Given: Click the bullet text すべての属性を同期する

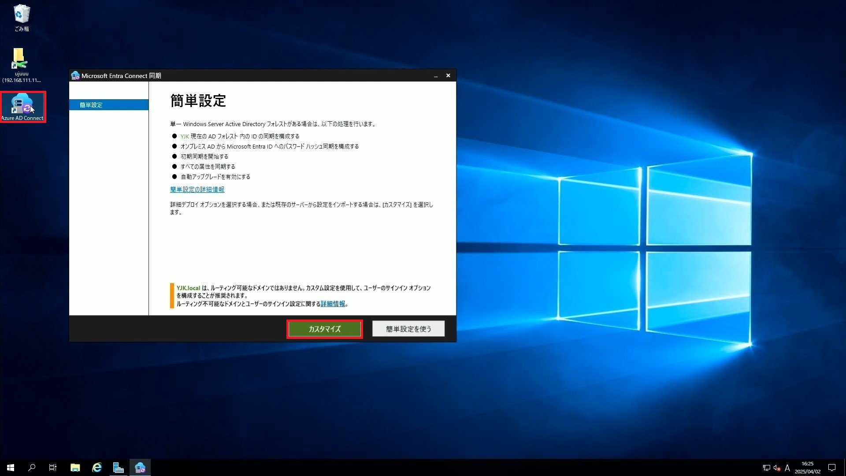Looking at the screenshot, I should tap(208, 167).
